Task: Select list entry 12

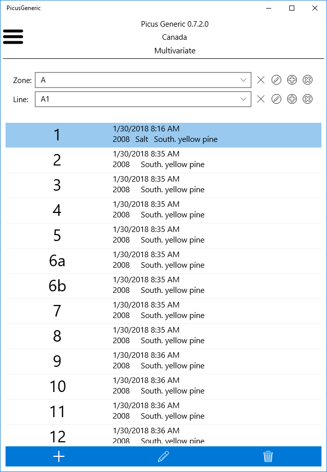Action: point(163,435)
